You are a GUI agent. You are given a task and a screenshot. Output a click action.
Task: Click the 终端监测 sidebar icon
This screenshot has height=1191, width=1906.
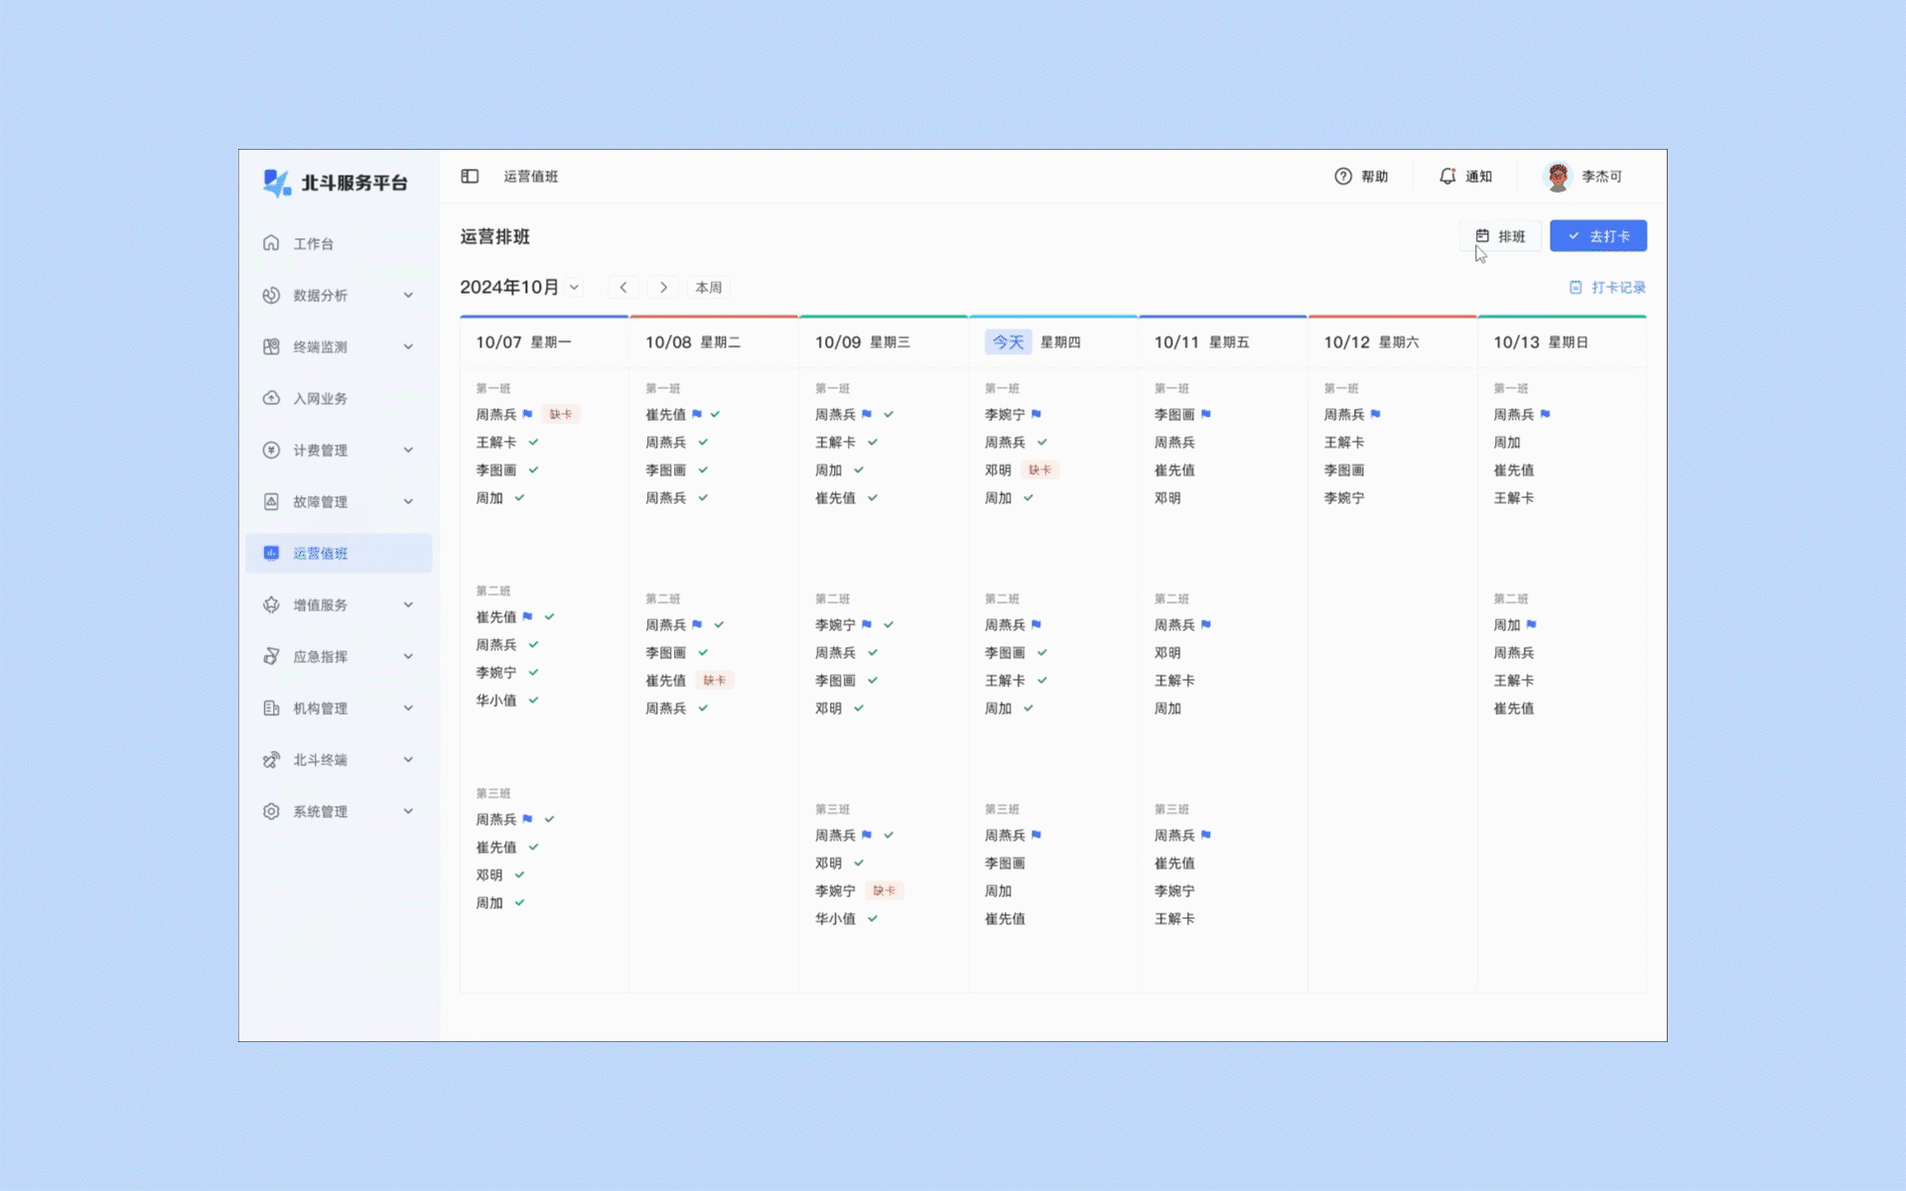point(271,346)
